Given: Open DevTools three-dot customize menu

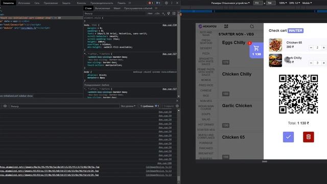Looking at the screenshot, I should 172,3.
